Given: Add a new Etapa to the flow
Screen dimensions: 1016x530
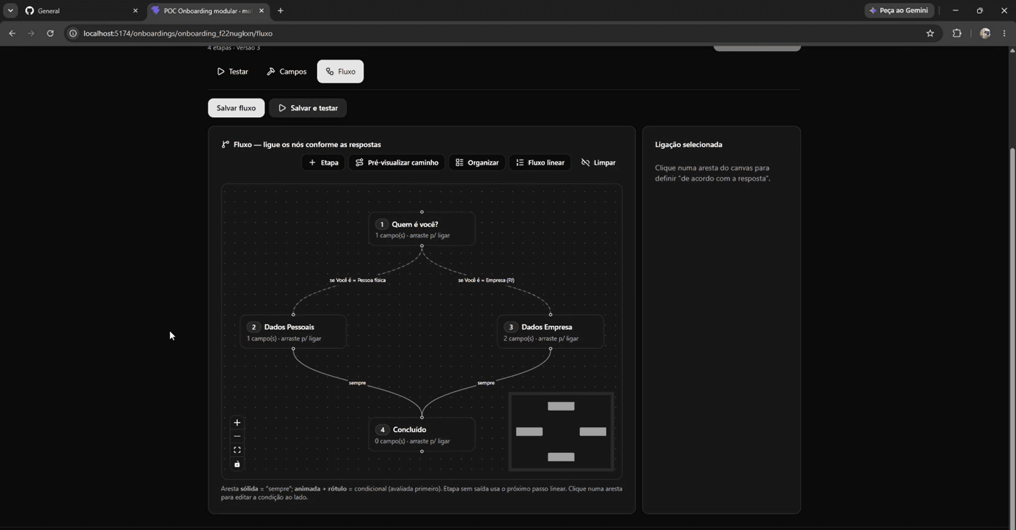Looking at the screenshot, I should coord(323,162).
